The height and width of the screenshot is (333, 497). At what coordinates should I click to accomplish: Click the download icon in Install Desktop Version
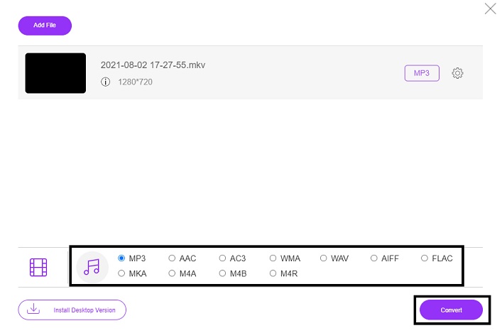tap(33, 310)
